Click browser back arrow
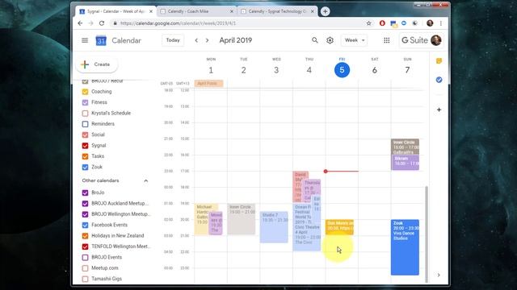This screenshot has width=517, height=290. (x=80, y=23)
